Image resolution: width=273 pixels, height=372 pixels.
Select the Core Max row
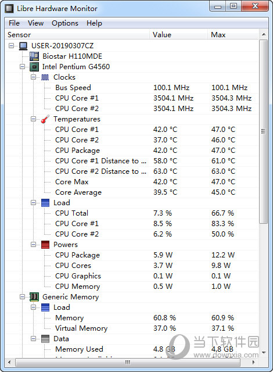[x=132, y=182]
